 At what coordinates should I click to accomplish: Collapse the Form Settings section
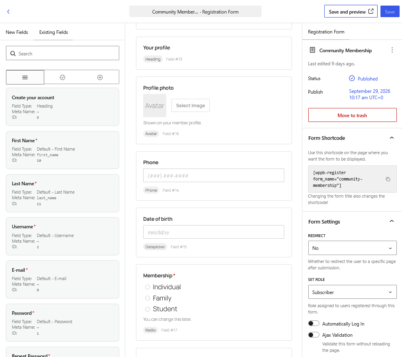click(x=392, y=221)
